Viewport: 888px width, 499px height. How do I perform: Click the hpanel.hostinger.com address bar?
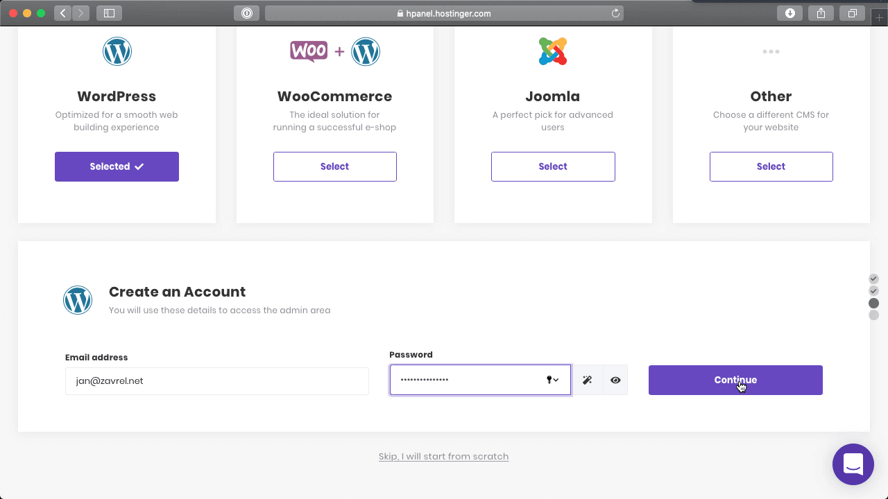[x=444, y=13]
